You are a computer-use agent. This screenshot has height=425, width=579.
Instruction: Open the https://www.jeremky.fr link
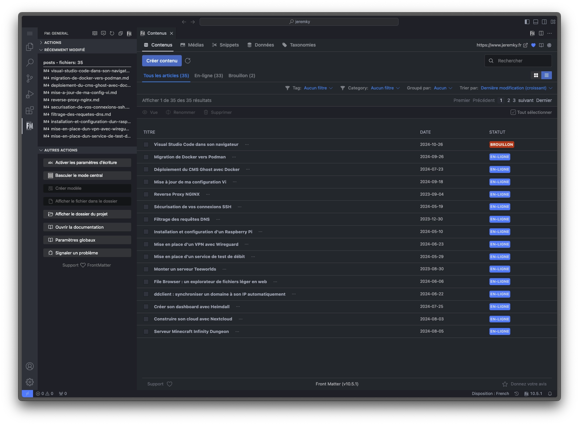click(502, 45)
